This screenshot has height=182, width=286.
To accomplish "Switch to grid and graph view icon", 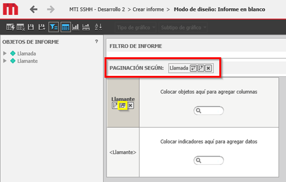I will coord(86,27).
